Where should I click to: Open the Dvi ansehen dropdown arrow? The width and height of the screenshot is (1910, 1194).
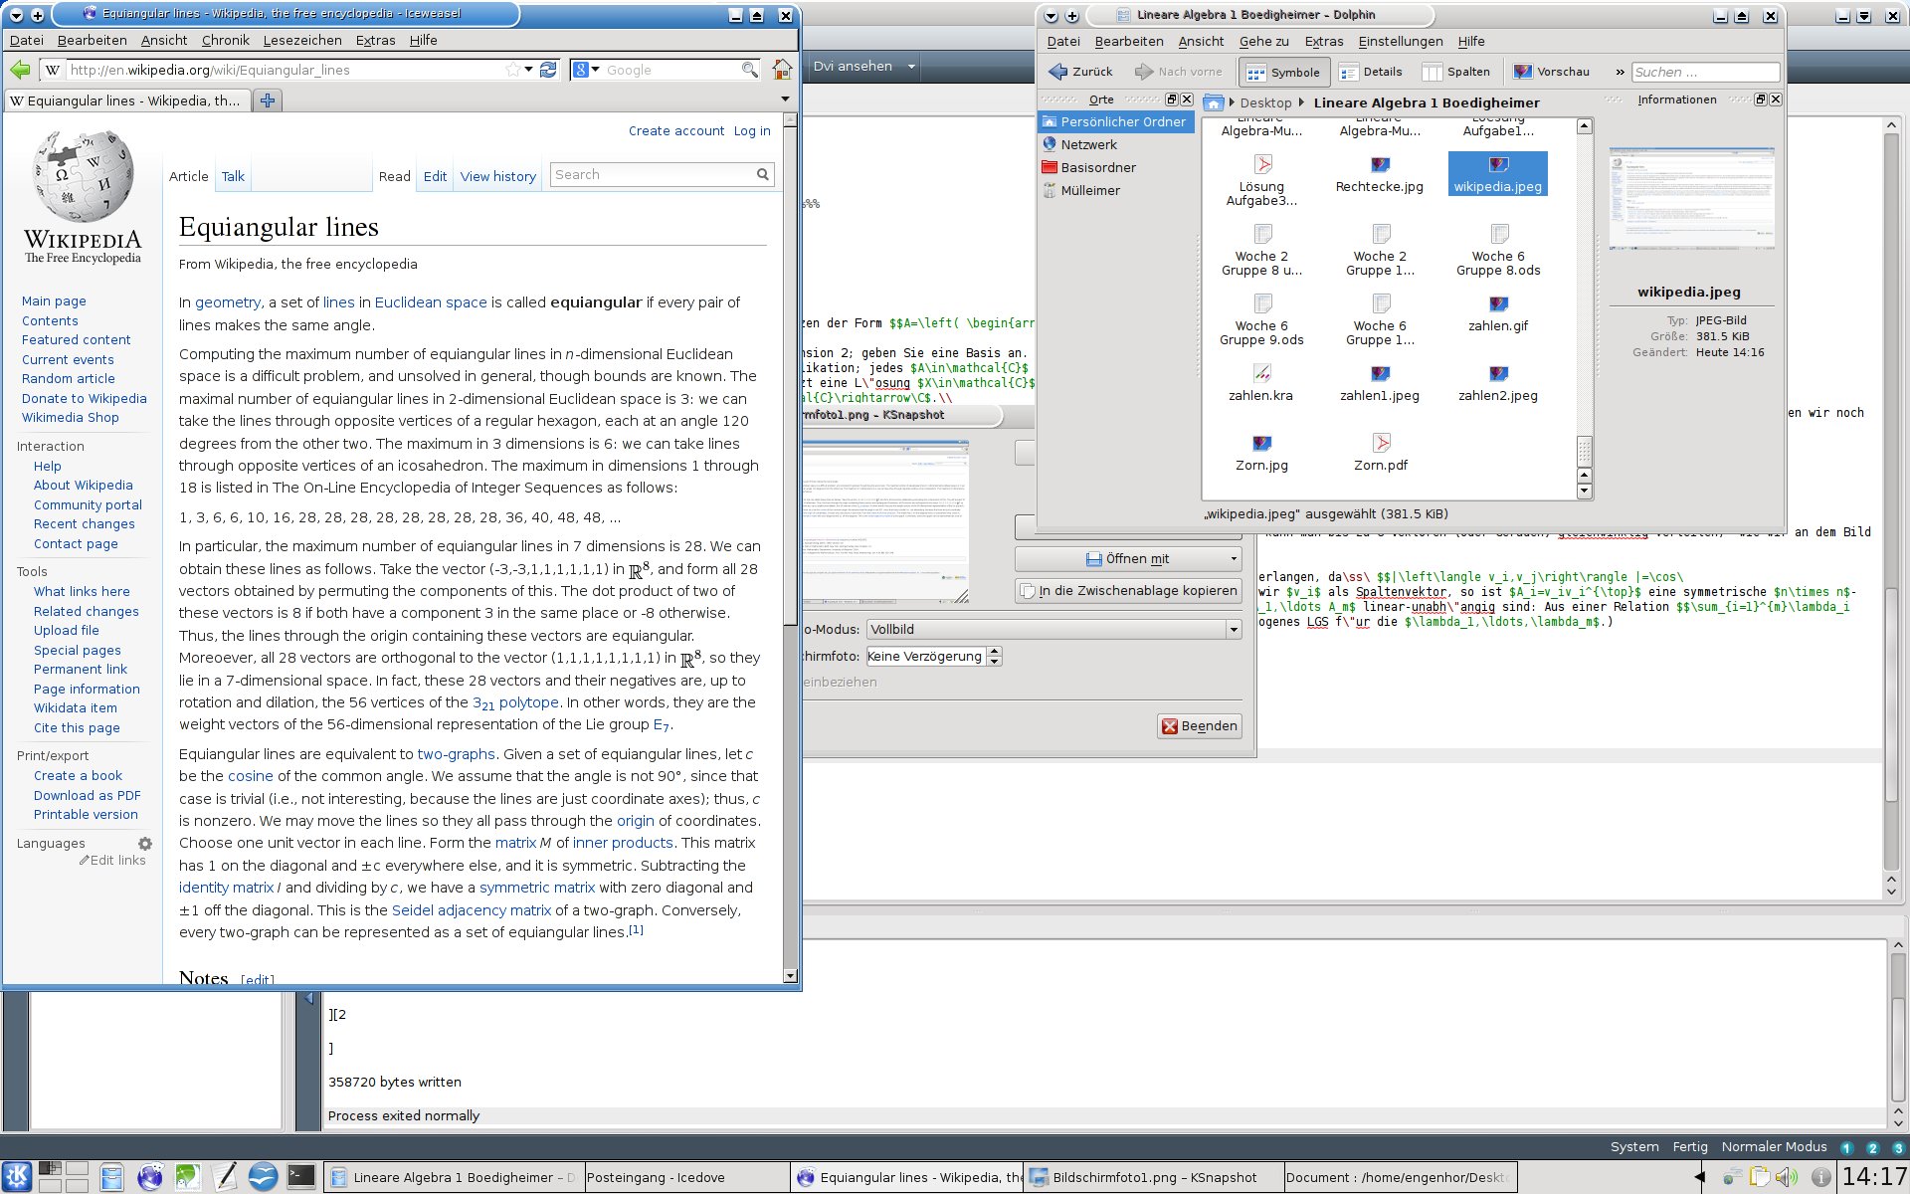pyautogui.click(x=911, y=67)
